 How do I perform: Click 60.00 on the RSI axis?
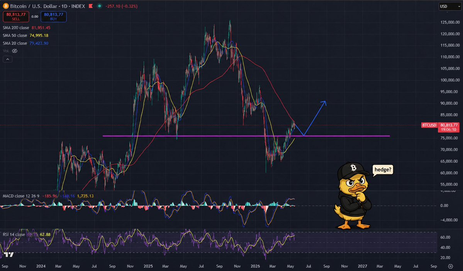pos(446,237)
